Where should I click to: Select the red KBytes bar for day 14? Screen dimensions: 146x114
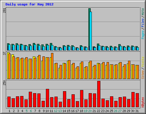coord(64,99)
